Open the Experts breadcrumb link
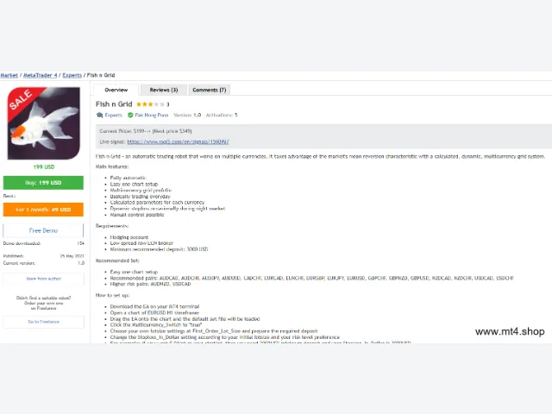 [x=72, y=75]
